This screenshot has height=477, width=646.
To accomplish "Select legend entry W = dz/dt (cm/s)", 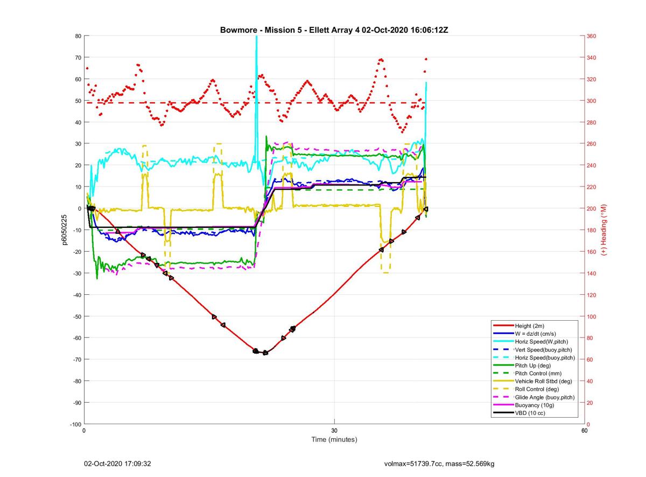I will [x=535, y=334].
